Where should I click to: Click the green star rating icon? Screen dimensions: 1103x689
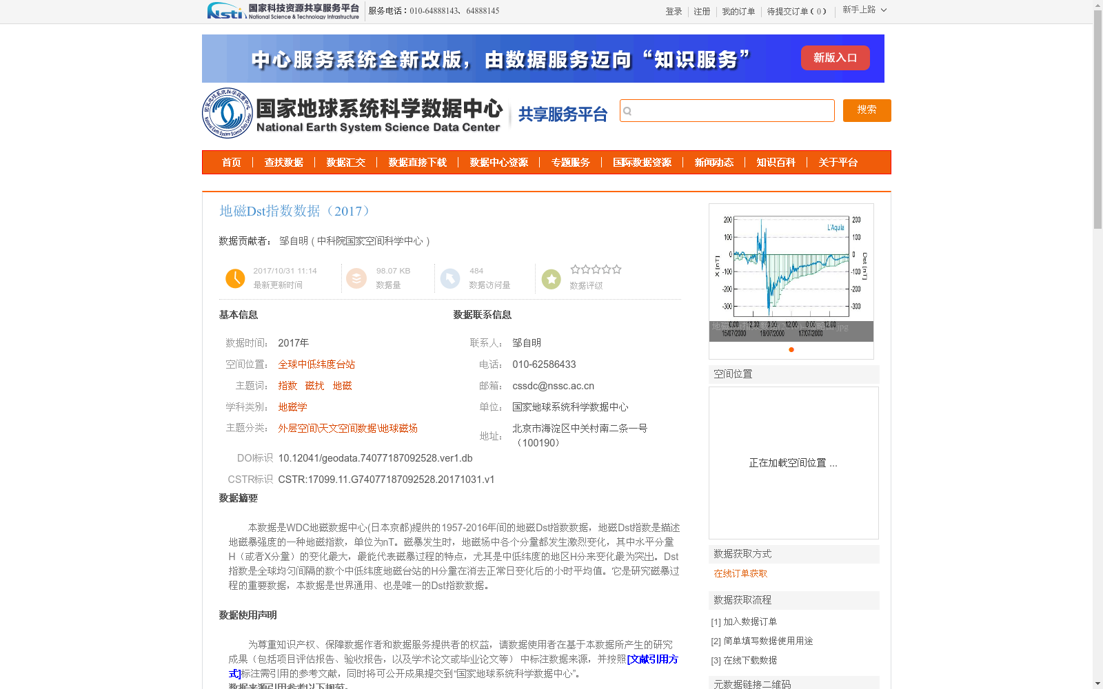pyautogui.click(x=551, y=279)
